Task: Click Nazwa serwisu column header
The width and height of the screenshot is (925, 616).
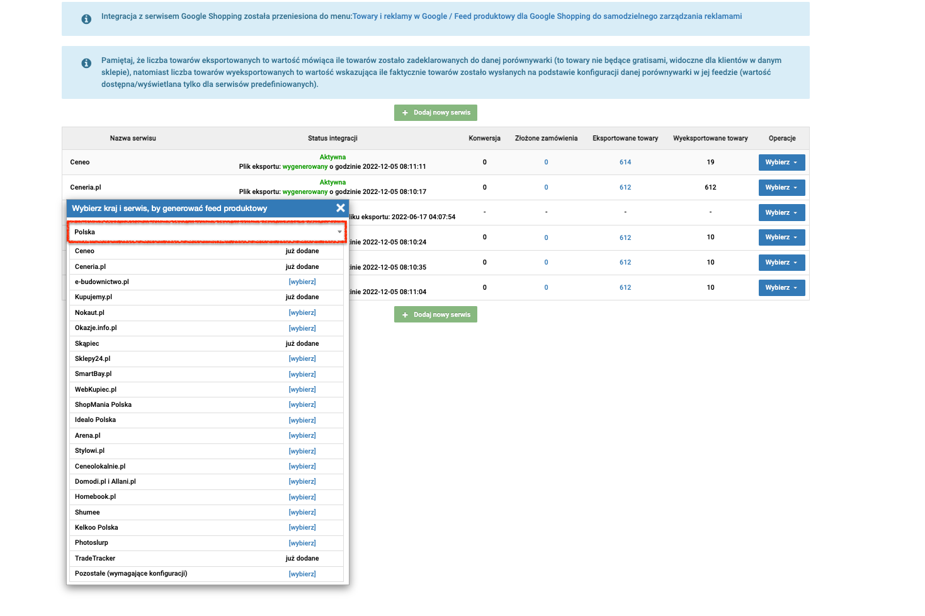Action: [133, 138]
